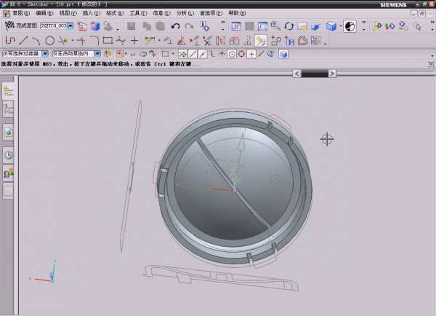Click the Orient View to Sketch icon
Viewport: 436px width, 316px height.
82,26
